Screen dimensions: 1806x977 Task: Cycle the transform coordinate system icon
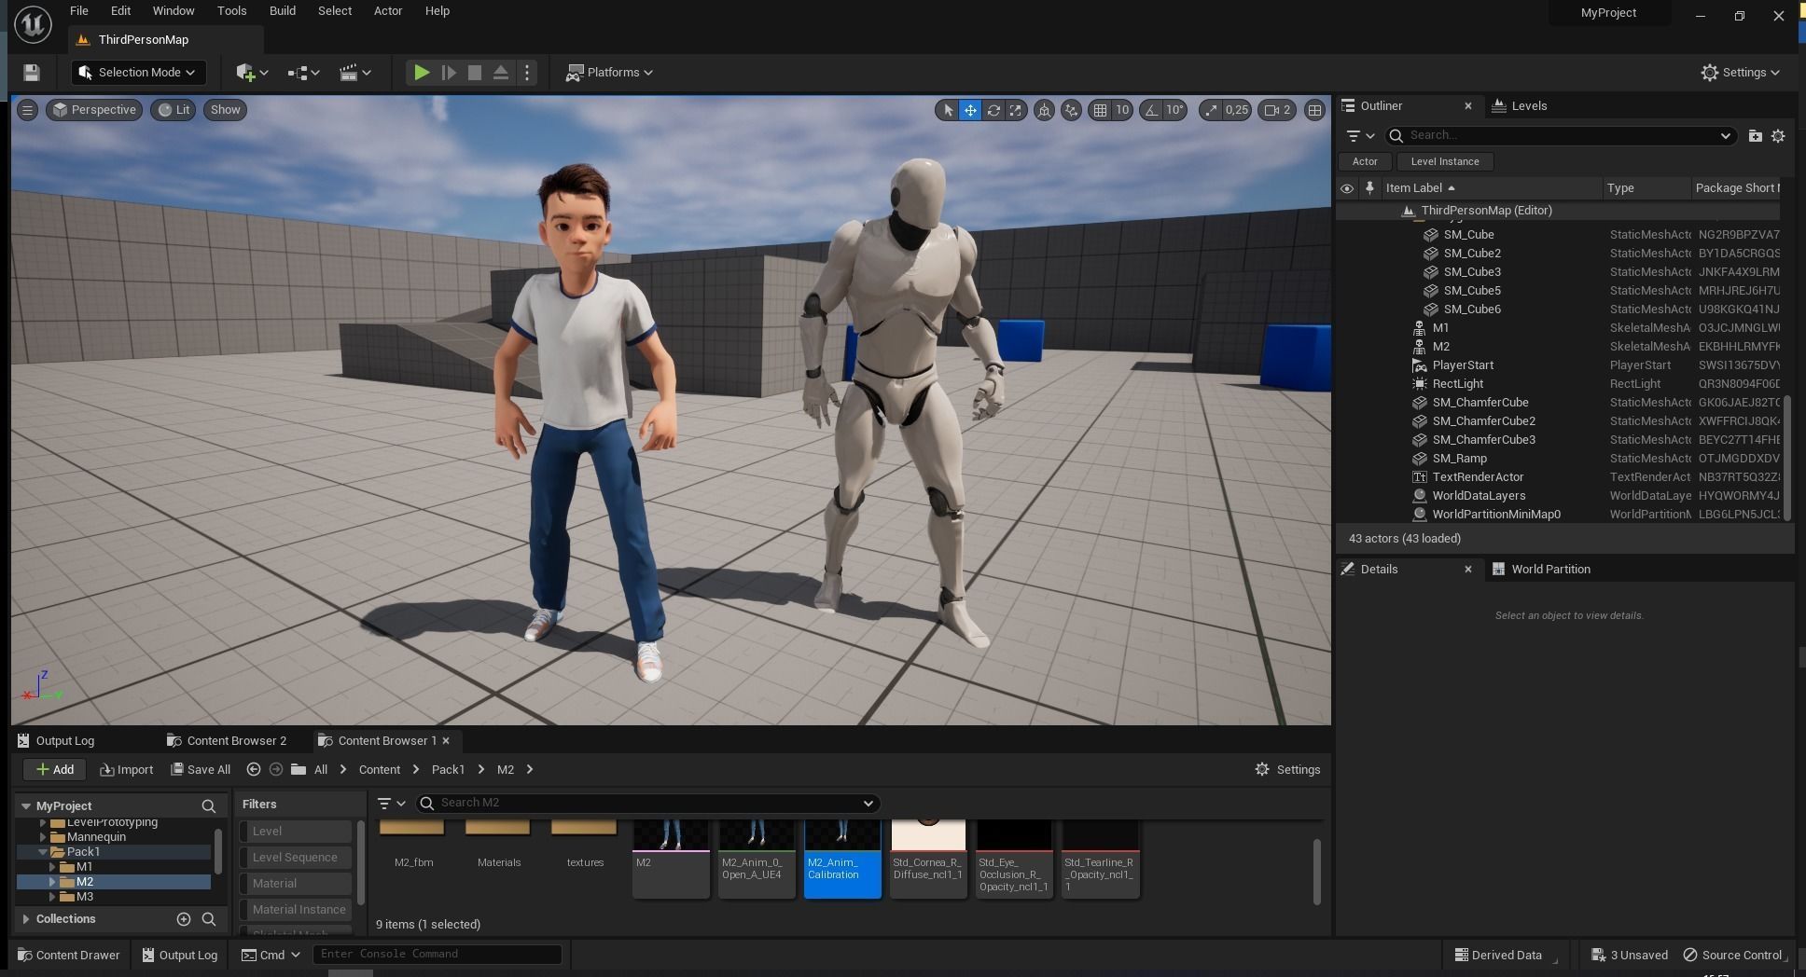(x=1045, y=110)
